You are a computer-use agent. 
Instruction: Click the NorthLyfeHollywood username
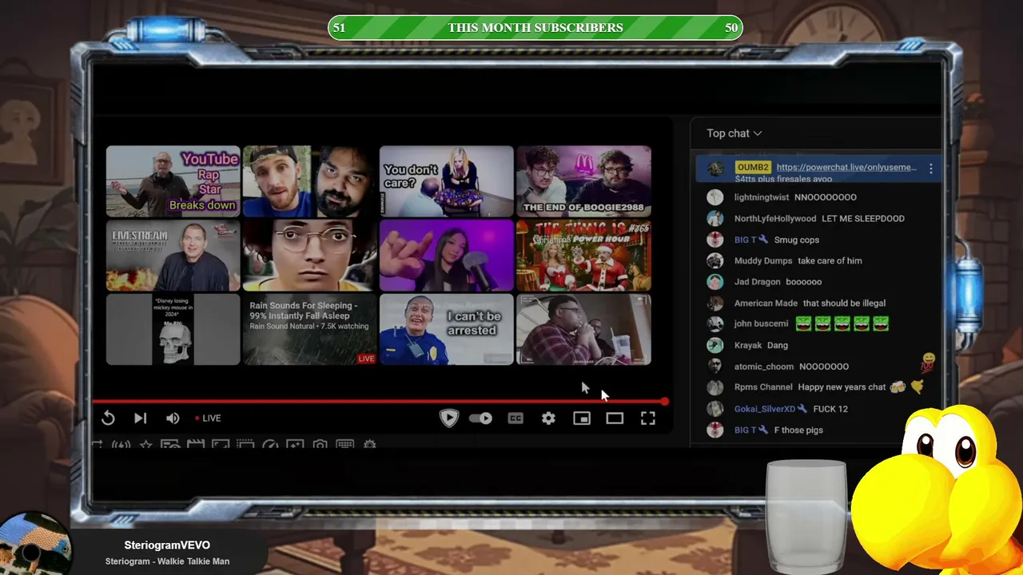pos(775,219)
